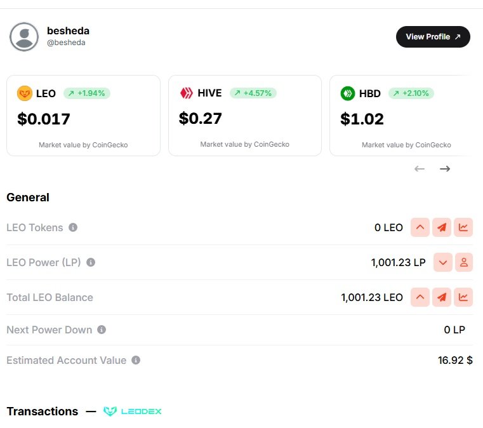Screen dimensions: 483x428
Task: Click up chevron in Total LEO Balance row
Action: tap(420, 297)
